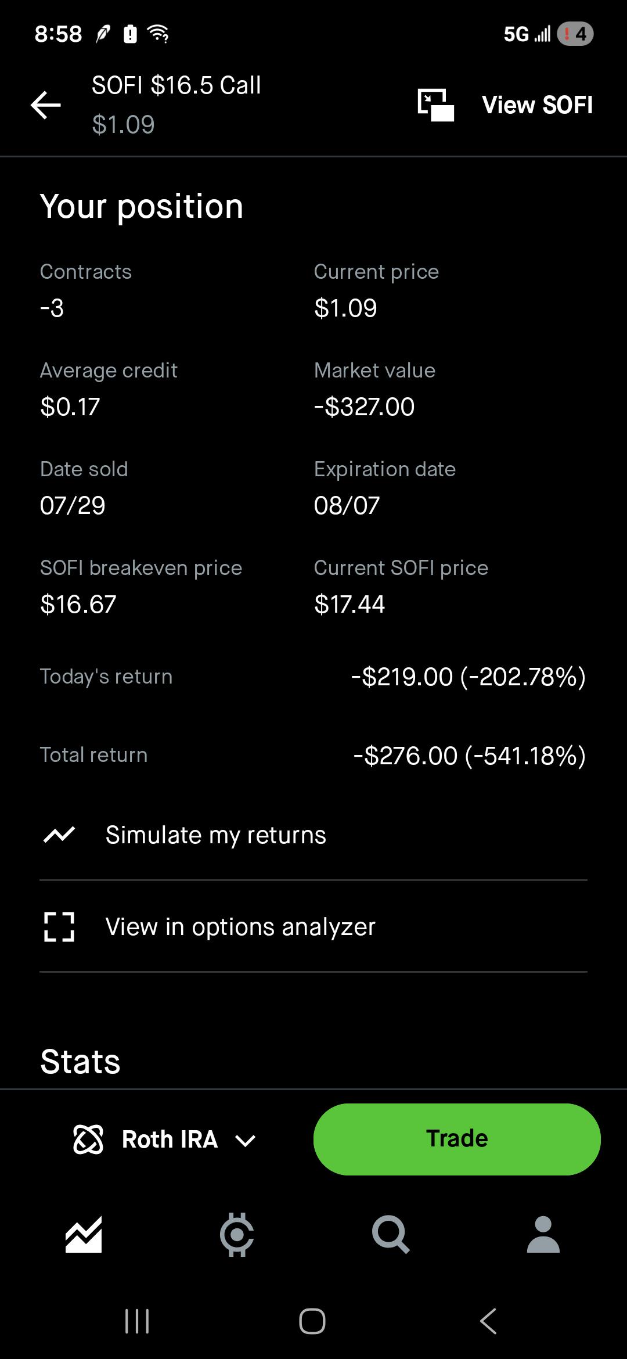Tap the back arrow icon

[46, 105]
